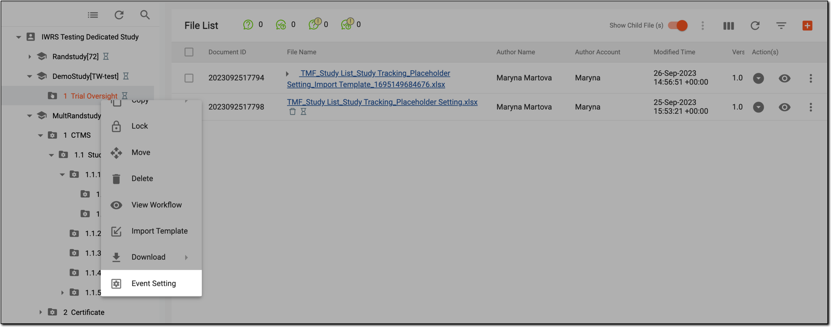Image resolution: width=831 pixels, height=327 pixels.
Task: Choose Delete from the context menu
Action: point(151,179)
